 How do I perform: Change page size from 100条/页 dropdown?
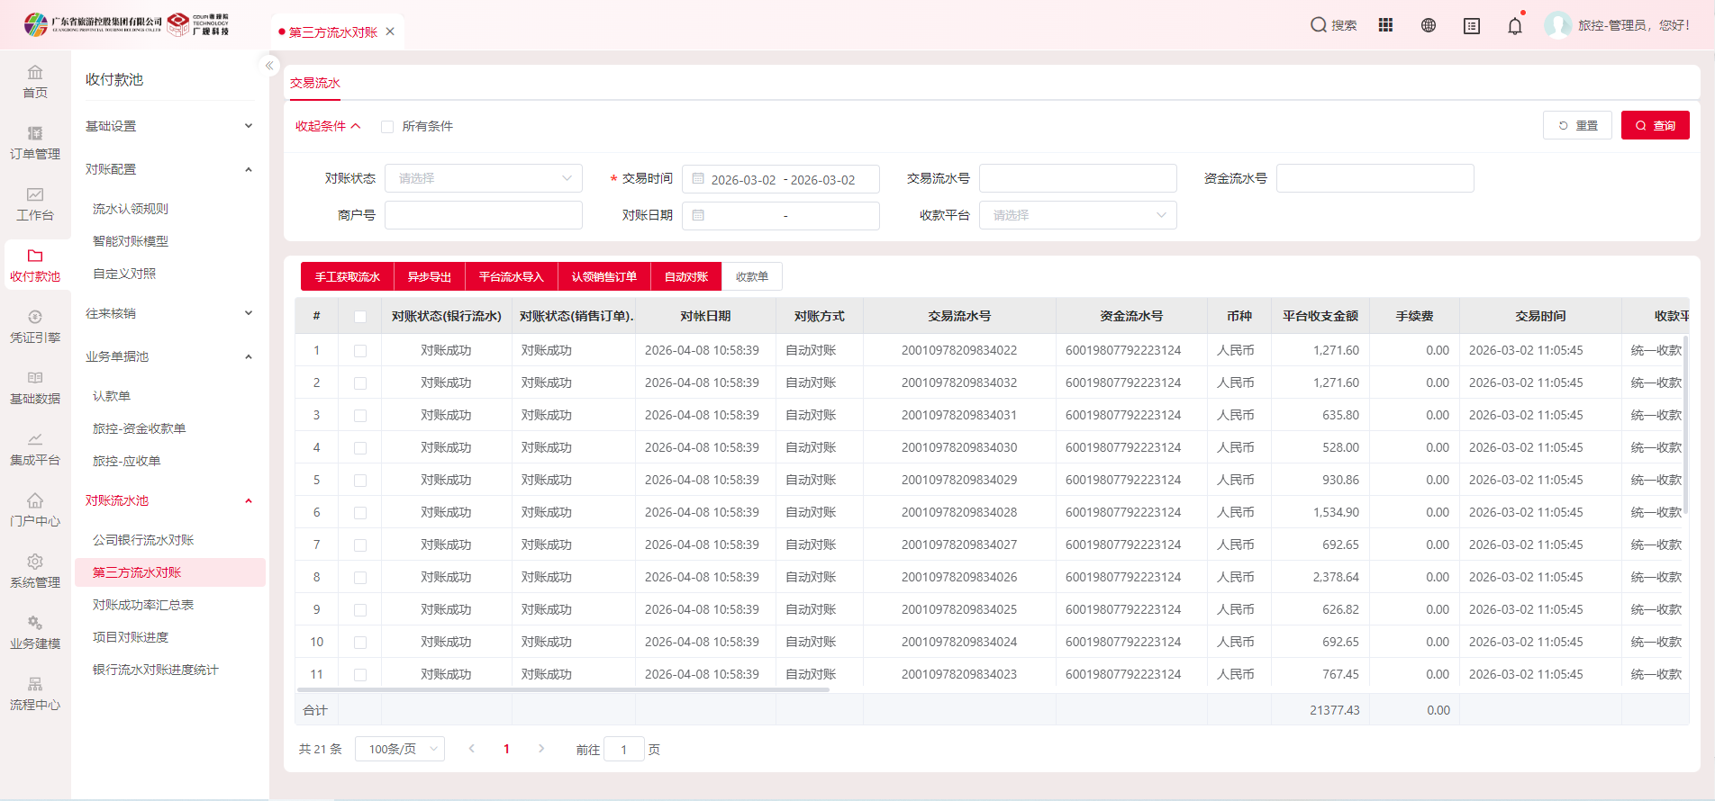(x=400, y=749)
